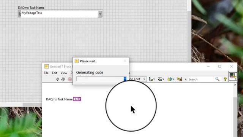This screenshot has height=137, width=243.
Task: Click the block diagram window title icon
Action: pyautogui.click(x=46, y=67)
